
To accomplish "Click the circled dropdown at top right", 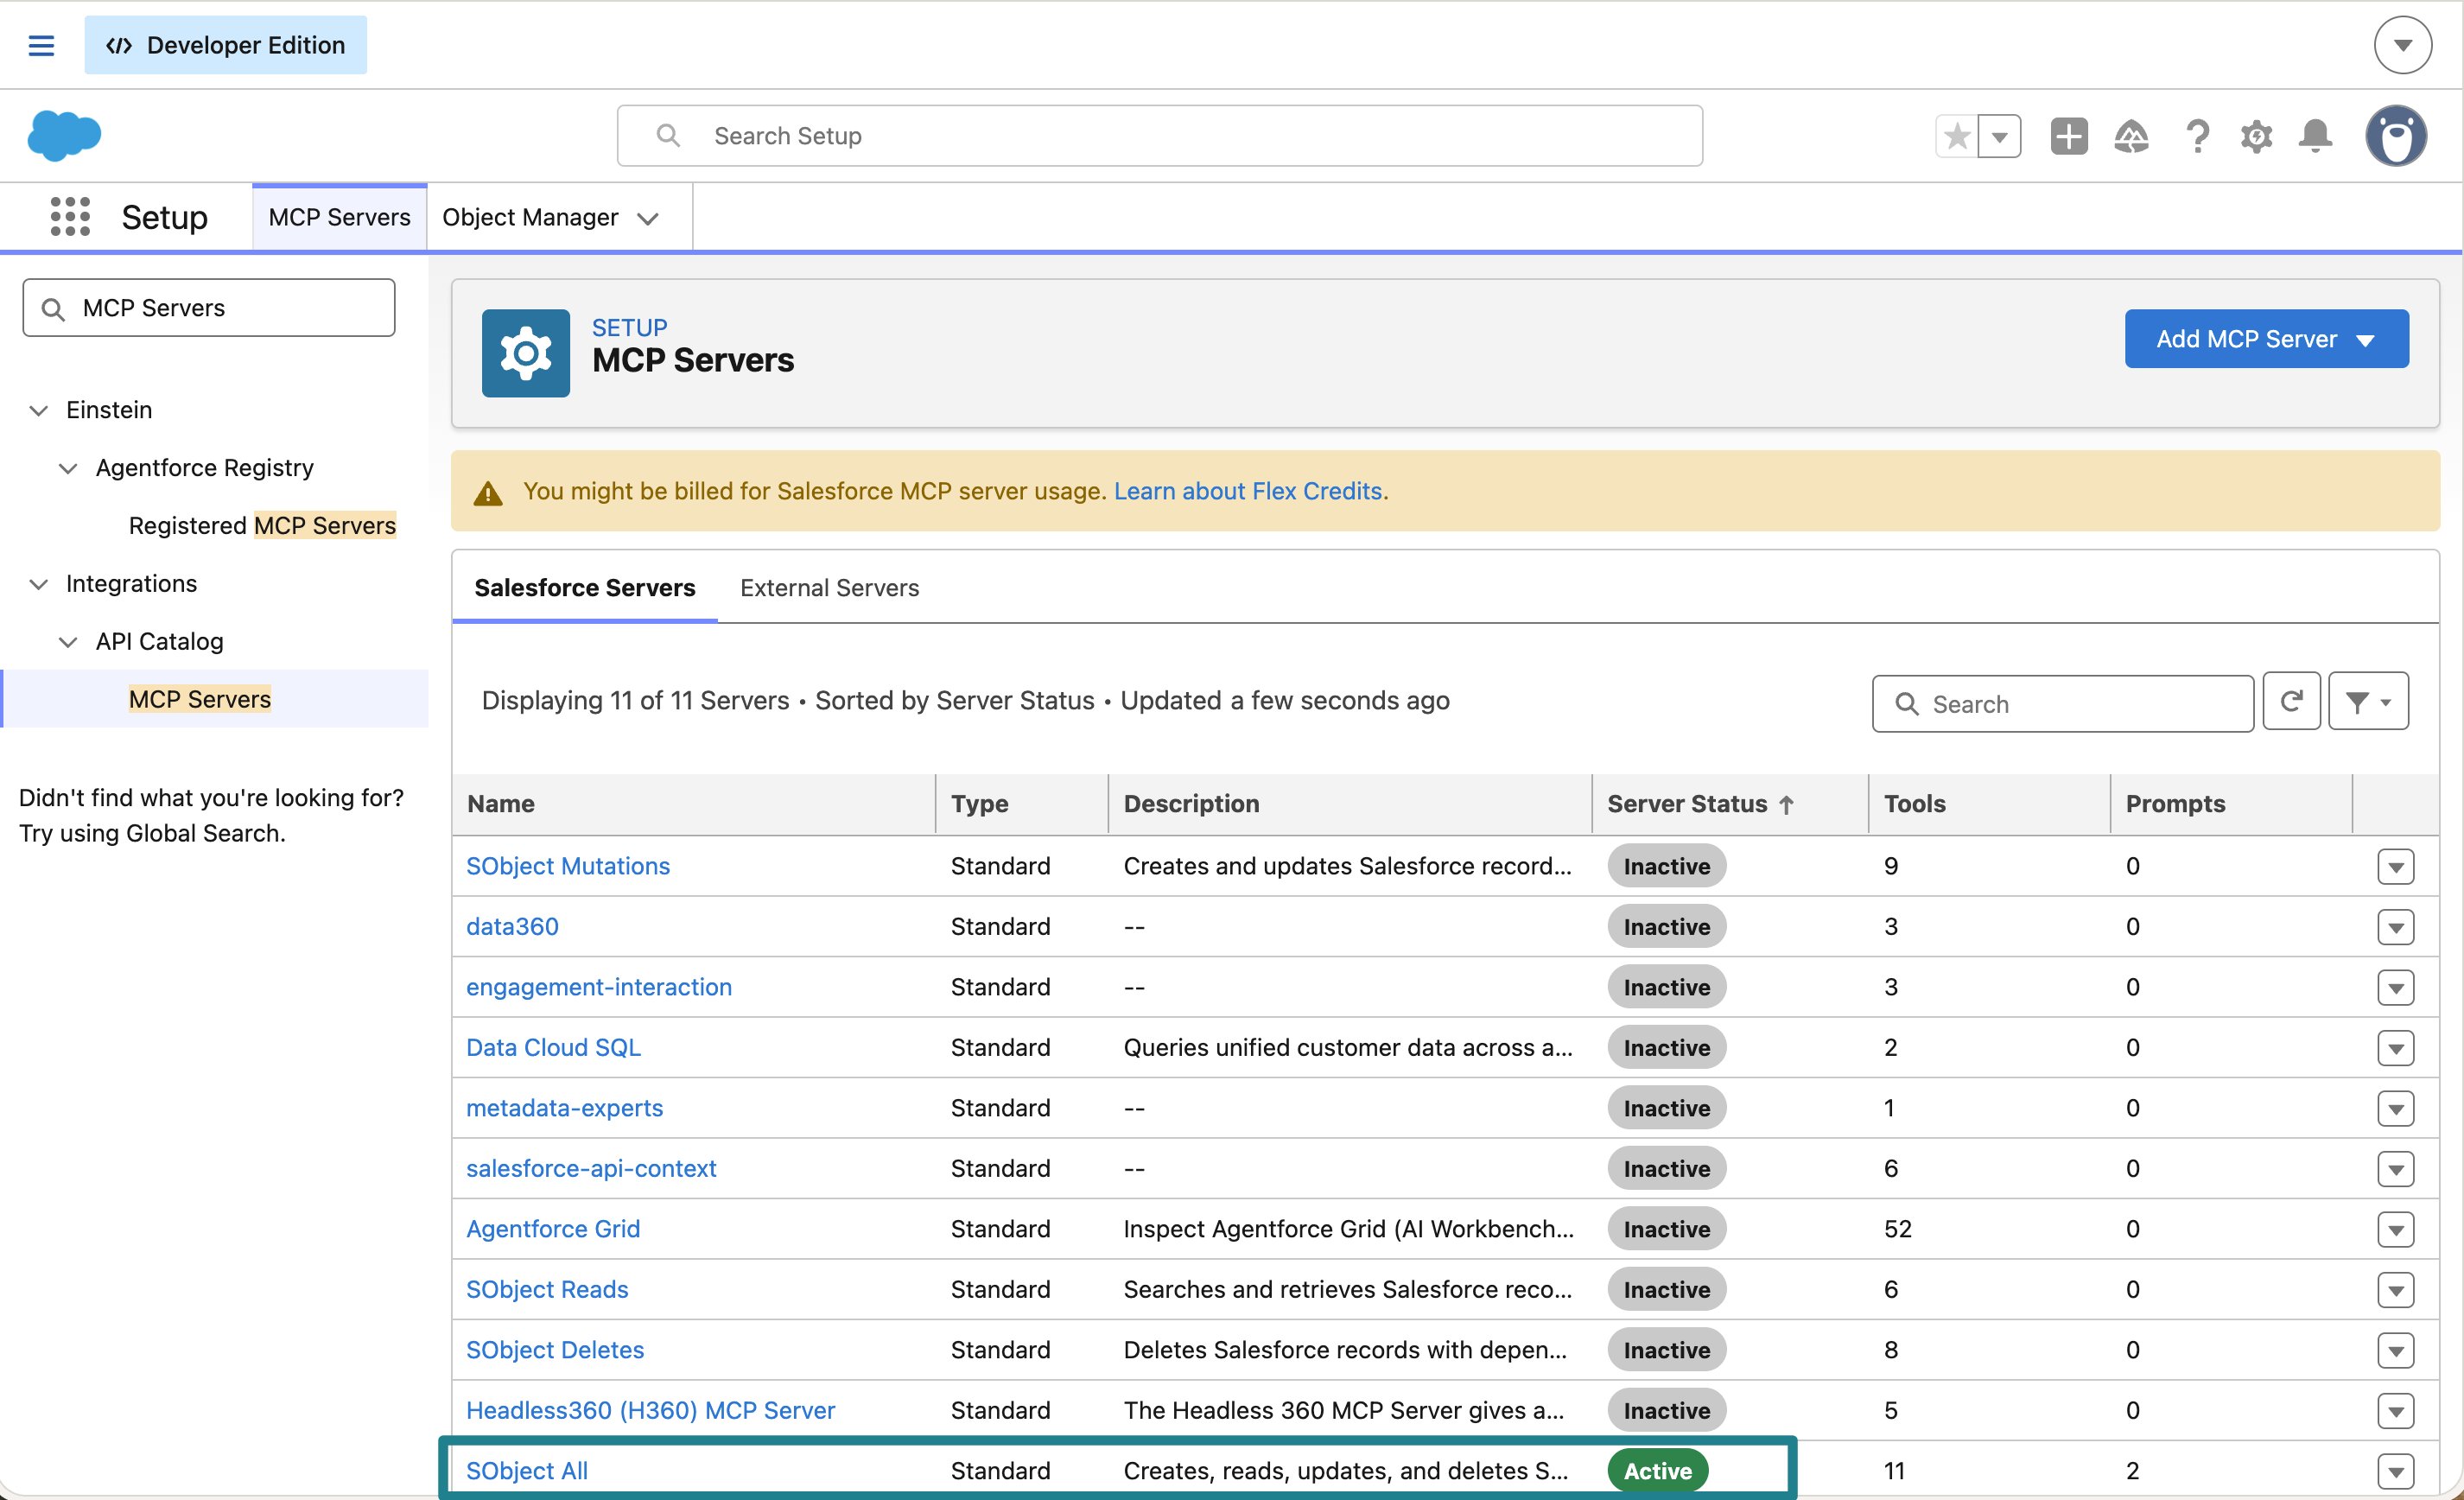I will [2402, 45].
